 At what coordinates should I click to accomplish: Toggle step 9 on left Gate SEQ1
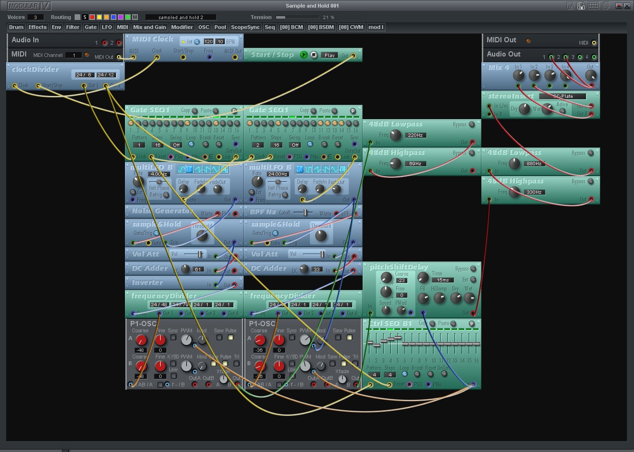click(188, 123)
